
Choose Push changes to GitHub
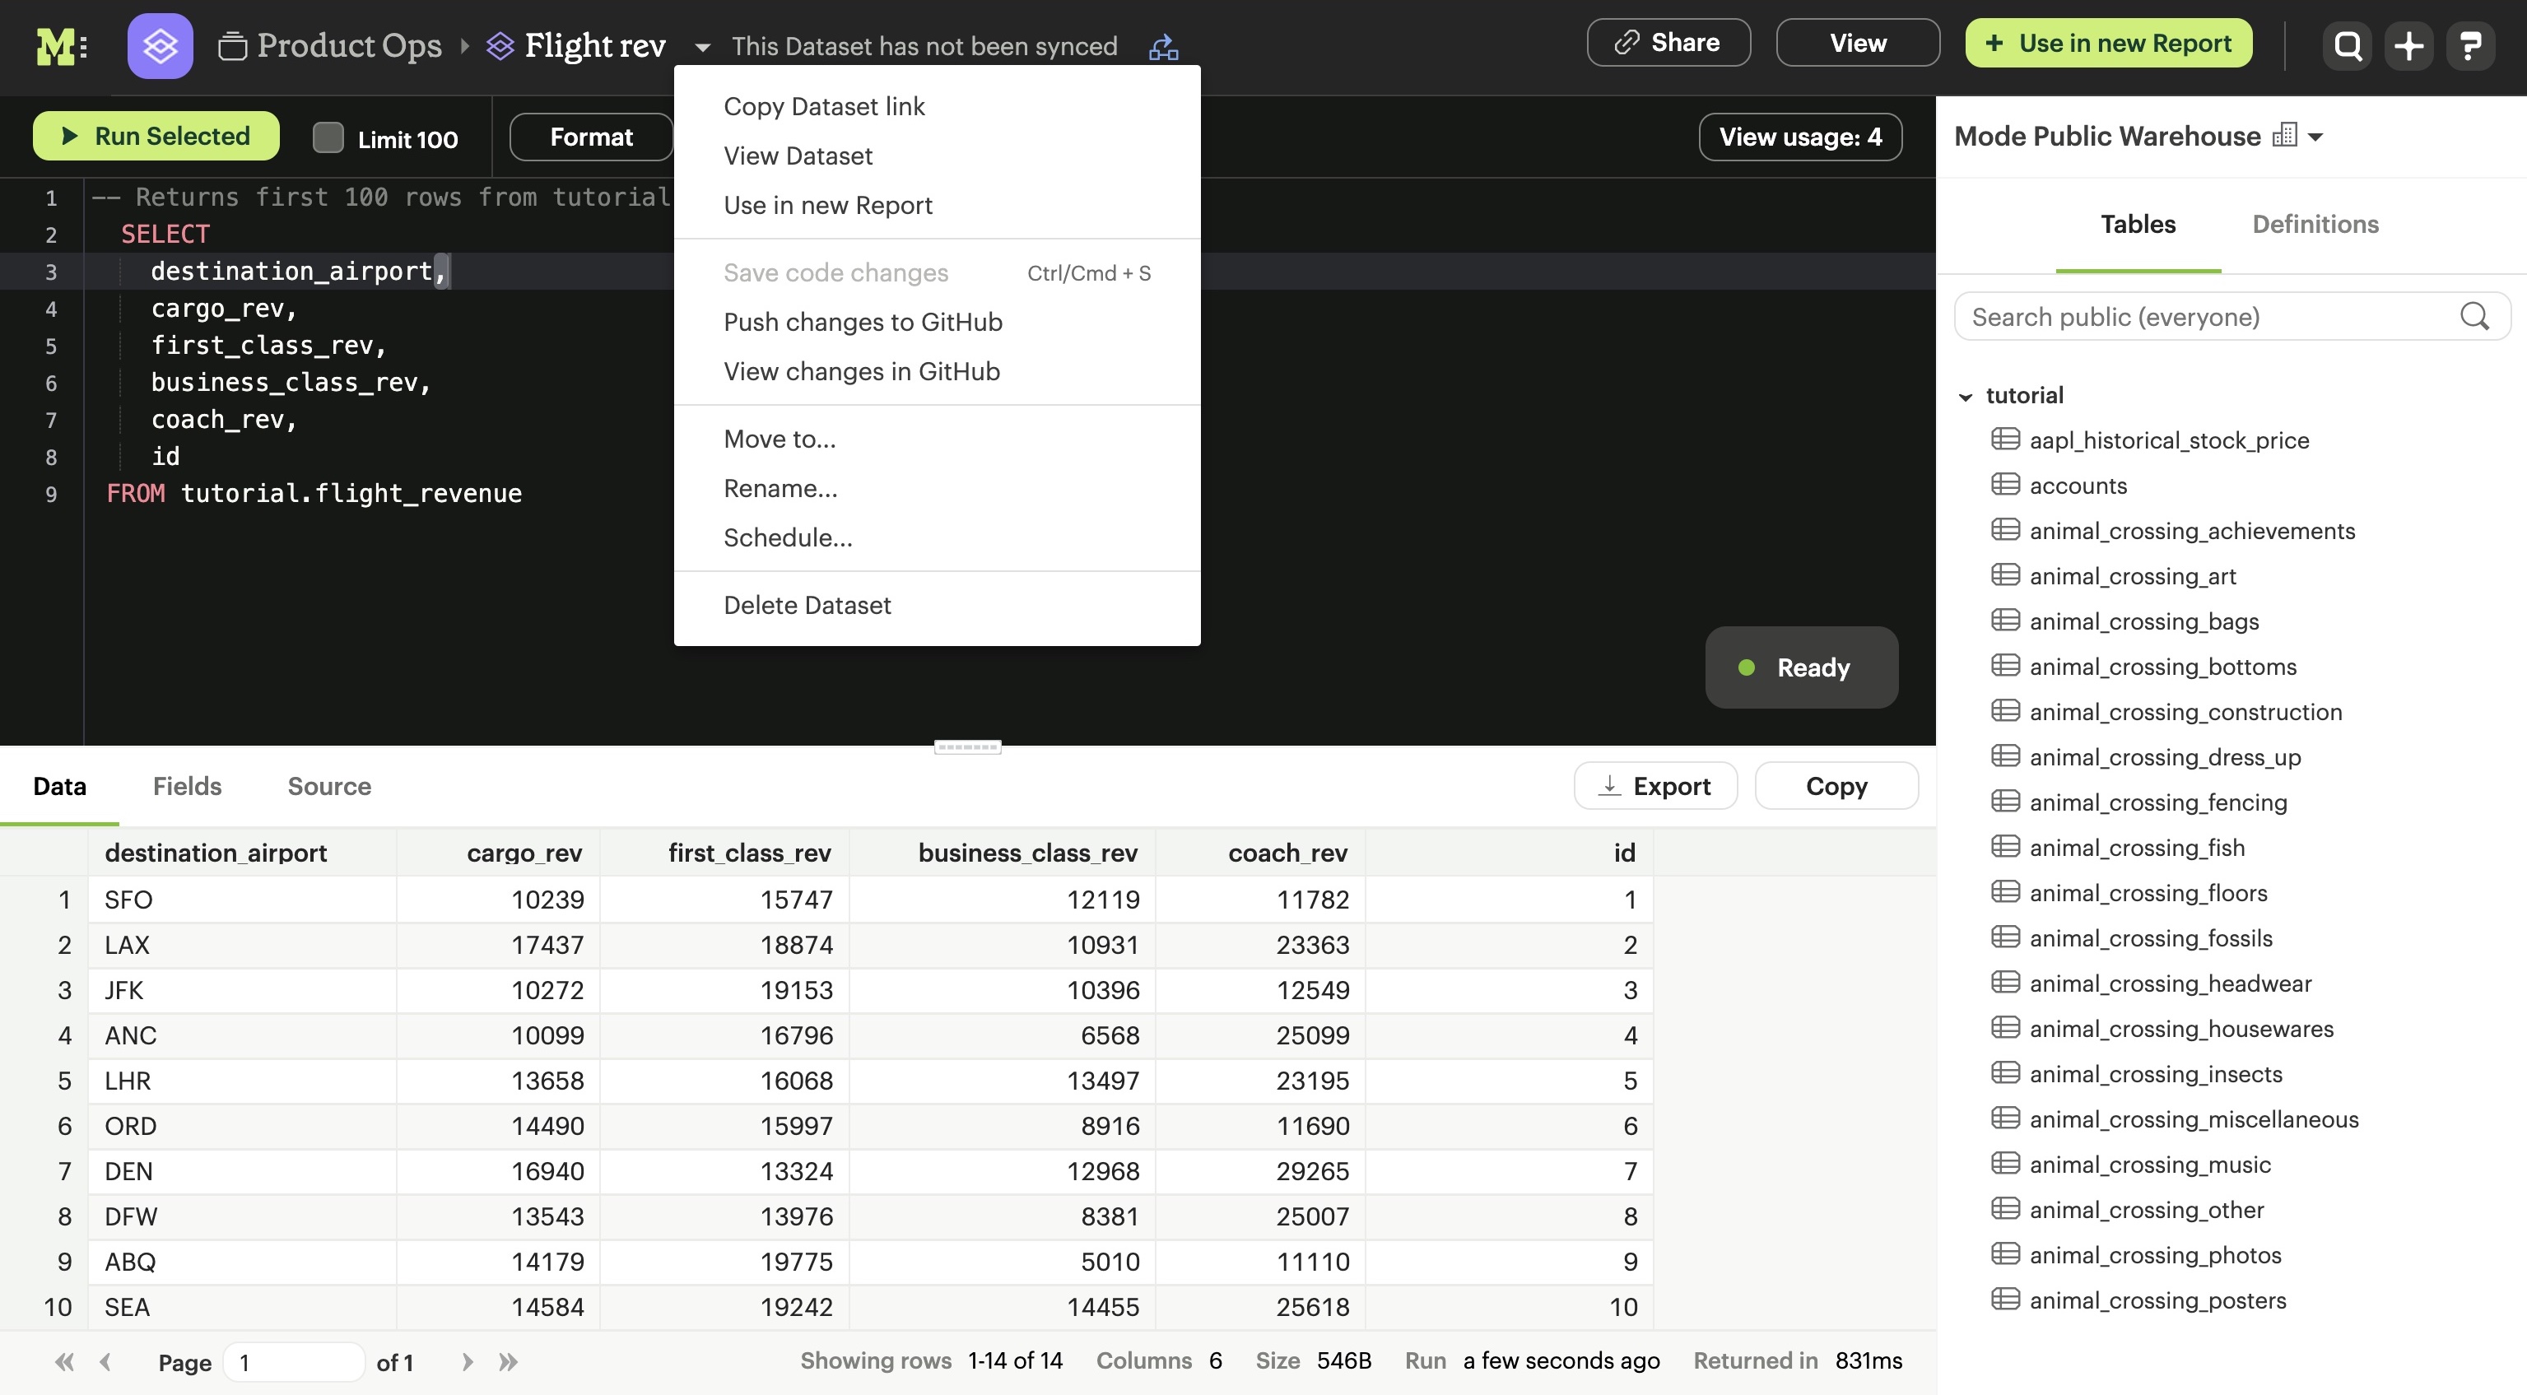tap(863, 322)
